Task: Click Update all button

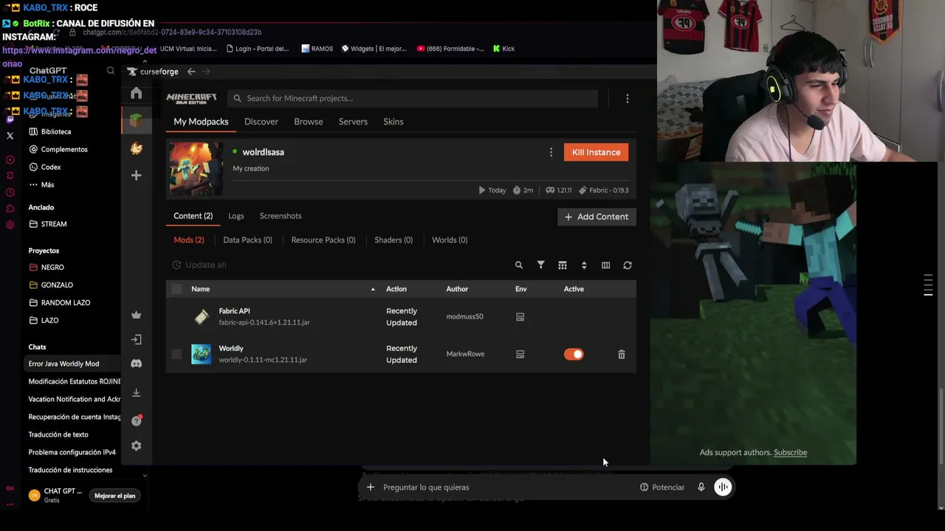Action: click(199, 265)
